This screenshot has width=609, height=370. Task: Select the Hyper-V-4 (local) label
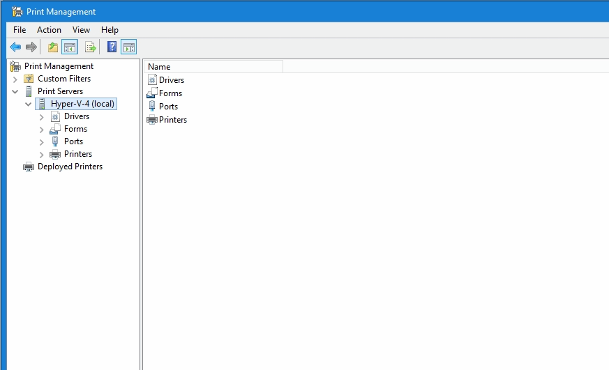(82, 104)
